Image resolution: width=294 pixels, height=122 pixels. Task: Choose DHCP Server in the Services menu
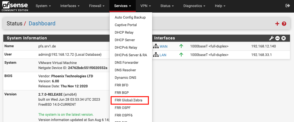pos(125,40)
